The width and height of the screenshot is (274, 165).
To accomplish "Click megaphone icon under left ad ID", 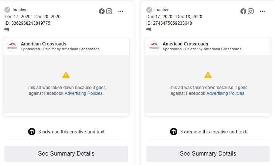I will tap(7, 29).
